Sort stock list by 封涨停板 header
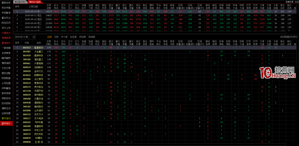This screenshot has height=146, width=299. [x=221, y=42]
